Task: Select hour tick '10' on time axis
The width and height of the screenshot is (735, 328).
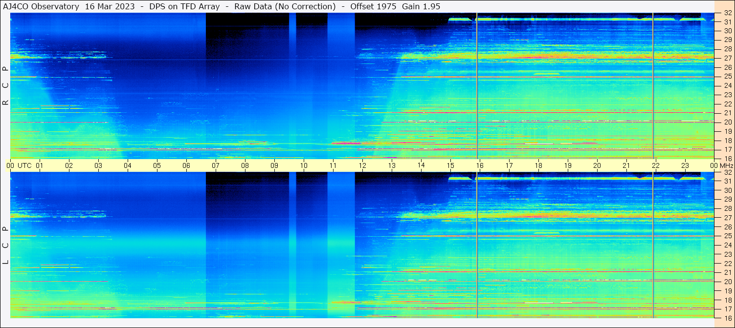Action: [304, 165]
